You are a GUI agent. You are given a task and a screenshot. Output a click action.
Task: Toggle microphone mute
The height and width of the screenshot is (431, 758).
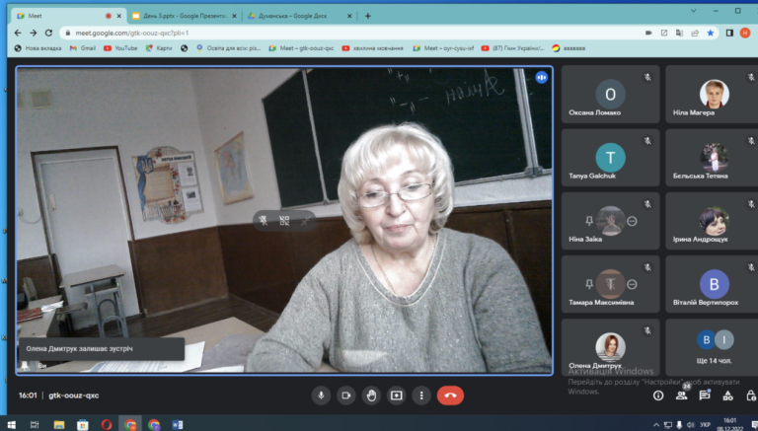[321, 395]
